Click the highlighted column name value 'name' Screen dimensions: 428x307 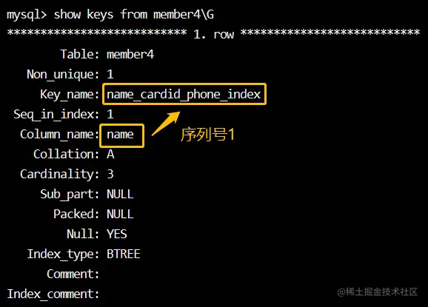pos(121,136)
